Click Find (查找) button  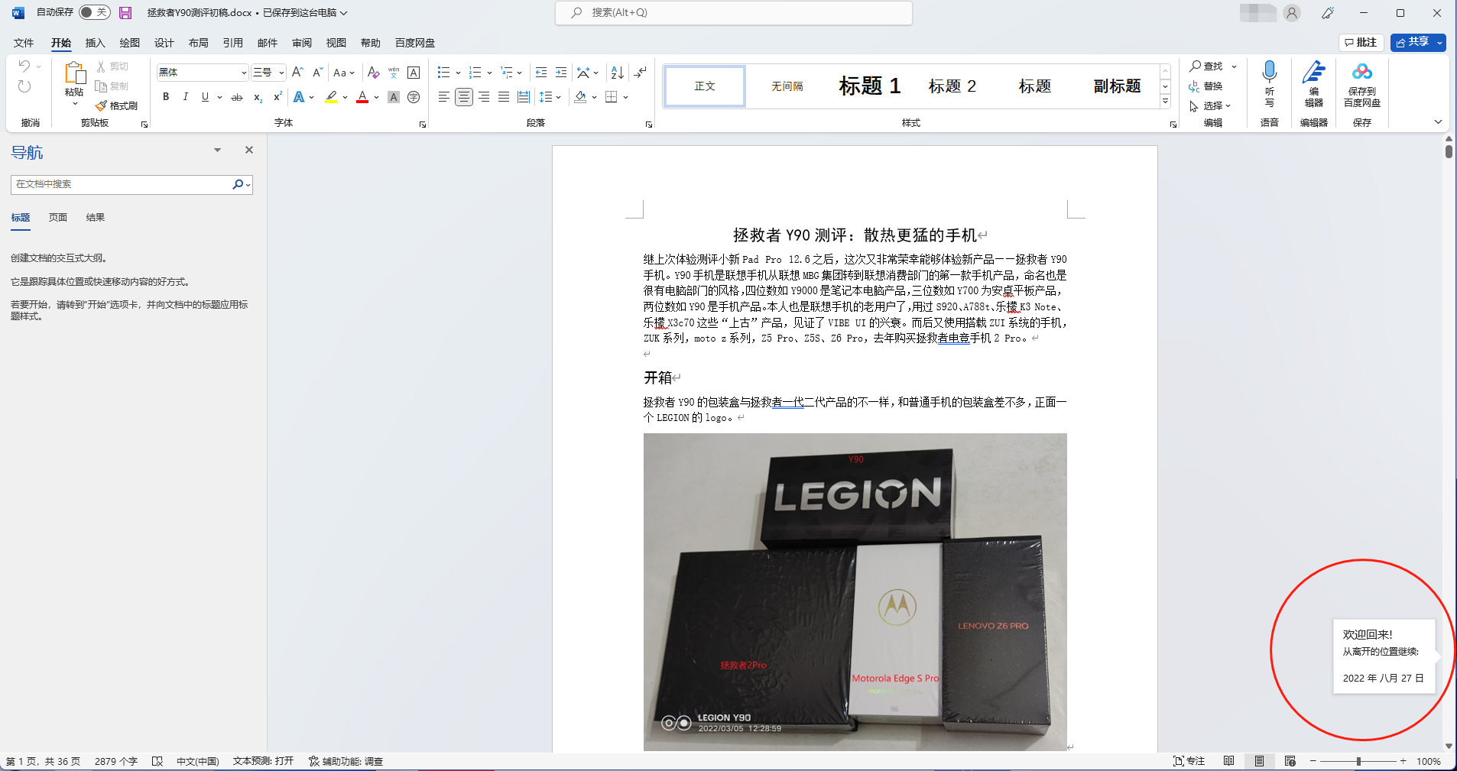[x=1206, y=66]
